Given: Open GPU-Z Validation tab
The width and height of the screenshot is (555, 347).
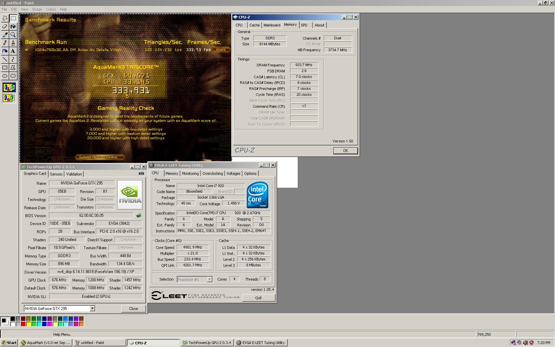Looking at the screenshot, I should click(x=74, y=174).
